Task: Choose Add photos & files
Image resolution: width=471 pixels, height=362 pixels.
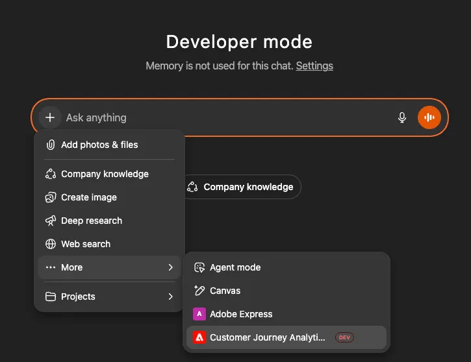Action: click(x=109, y=145)
